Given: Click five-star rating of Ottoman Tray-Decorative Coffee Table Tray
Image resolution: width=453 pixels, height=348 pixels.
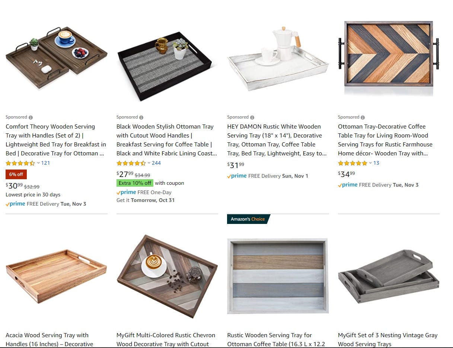Looking at the screenshot, I should (352, 163).
